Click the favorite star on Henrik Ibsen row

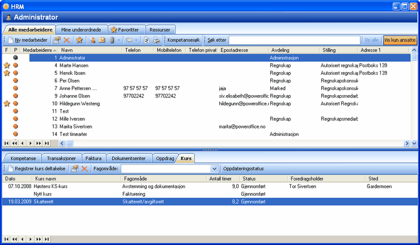[7, 73]
